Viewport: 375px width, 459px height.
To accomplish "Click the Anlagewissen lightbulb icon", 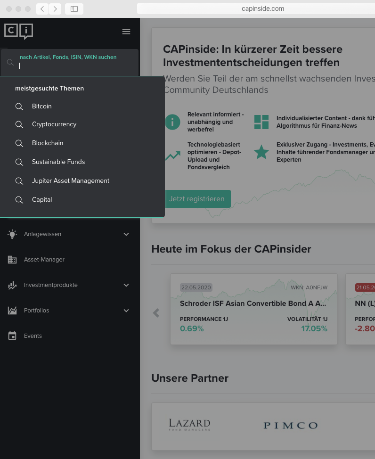I will [x=12, y=234].
